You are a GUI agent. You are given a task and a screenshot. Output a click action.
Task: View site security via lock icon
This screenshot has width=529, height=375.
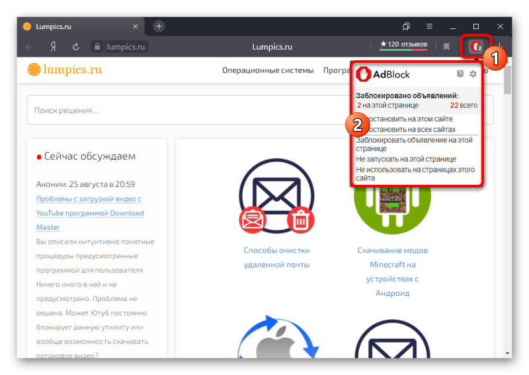click(97, 46)
